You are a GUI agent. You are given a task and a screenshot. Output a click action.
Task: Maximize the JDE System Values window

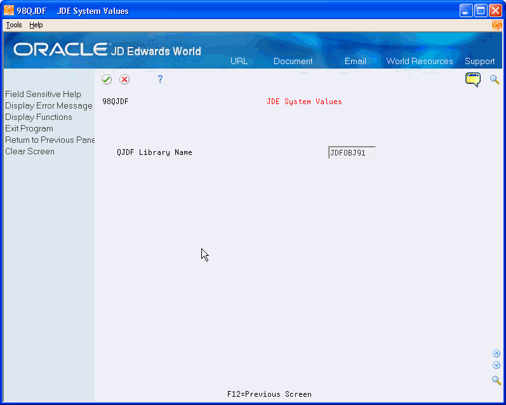pyautogui.click(x=481, y=11)
